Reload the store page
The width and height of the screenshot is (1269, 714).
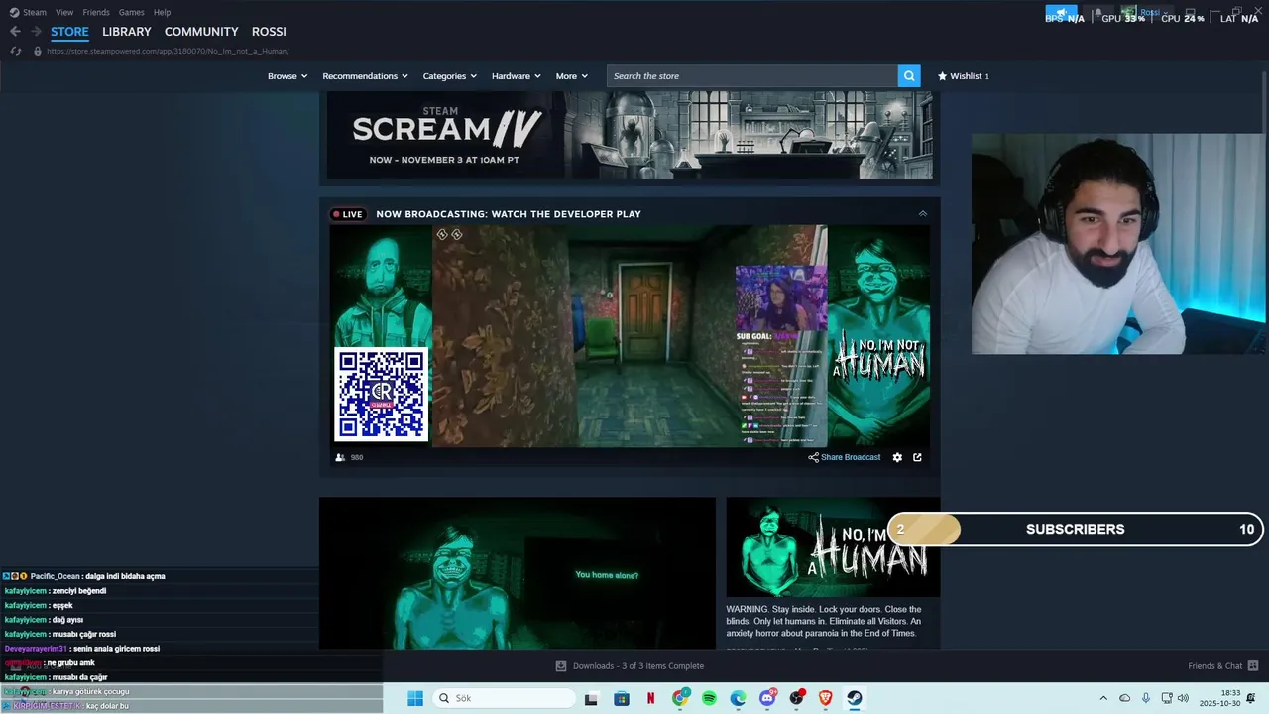coord(15,51)
